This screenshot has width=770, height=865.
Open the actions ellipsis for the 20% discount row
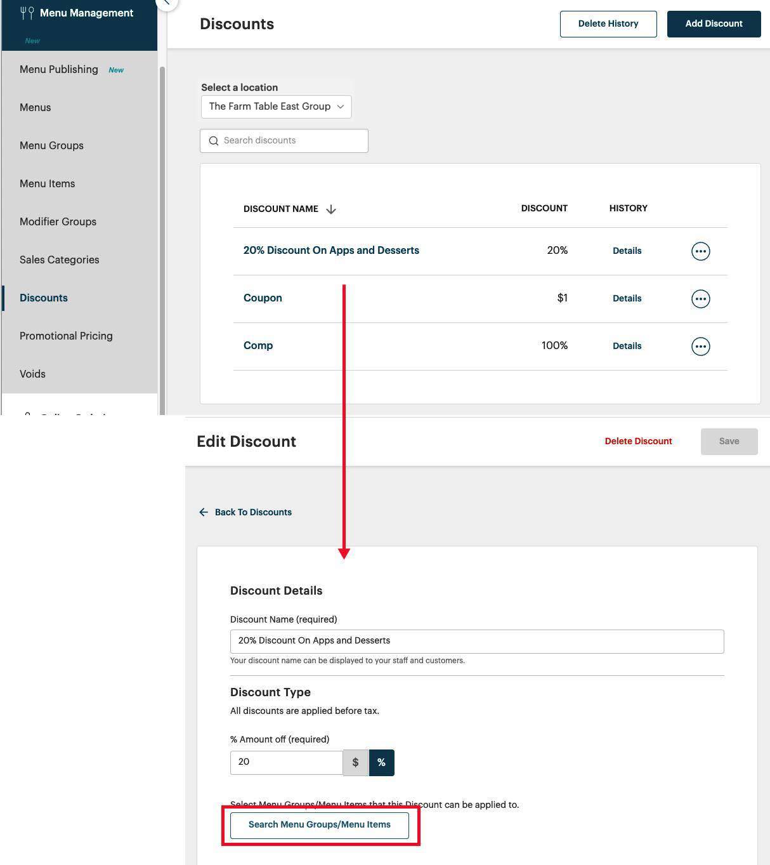coord(700,251)
